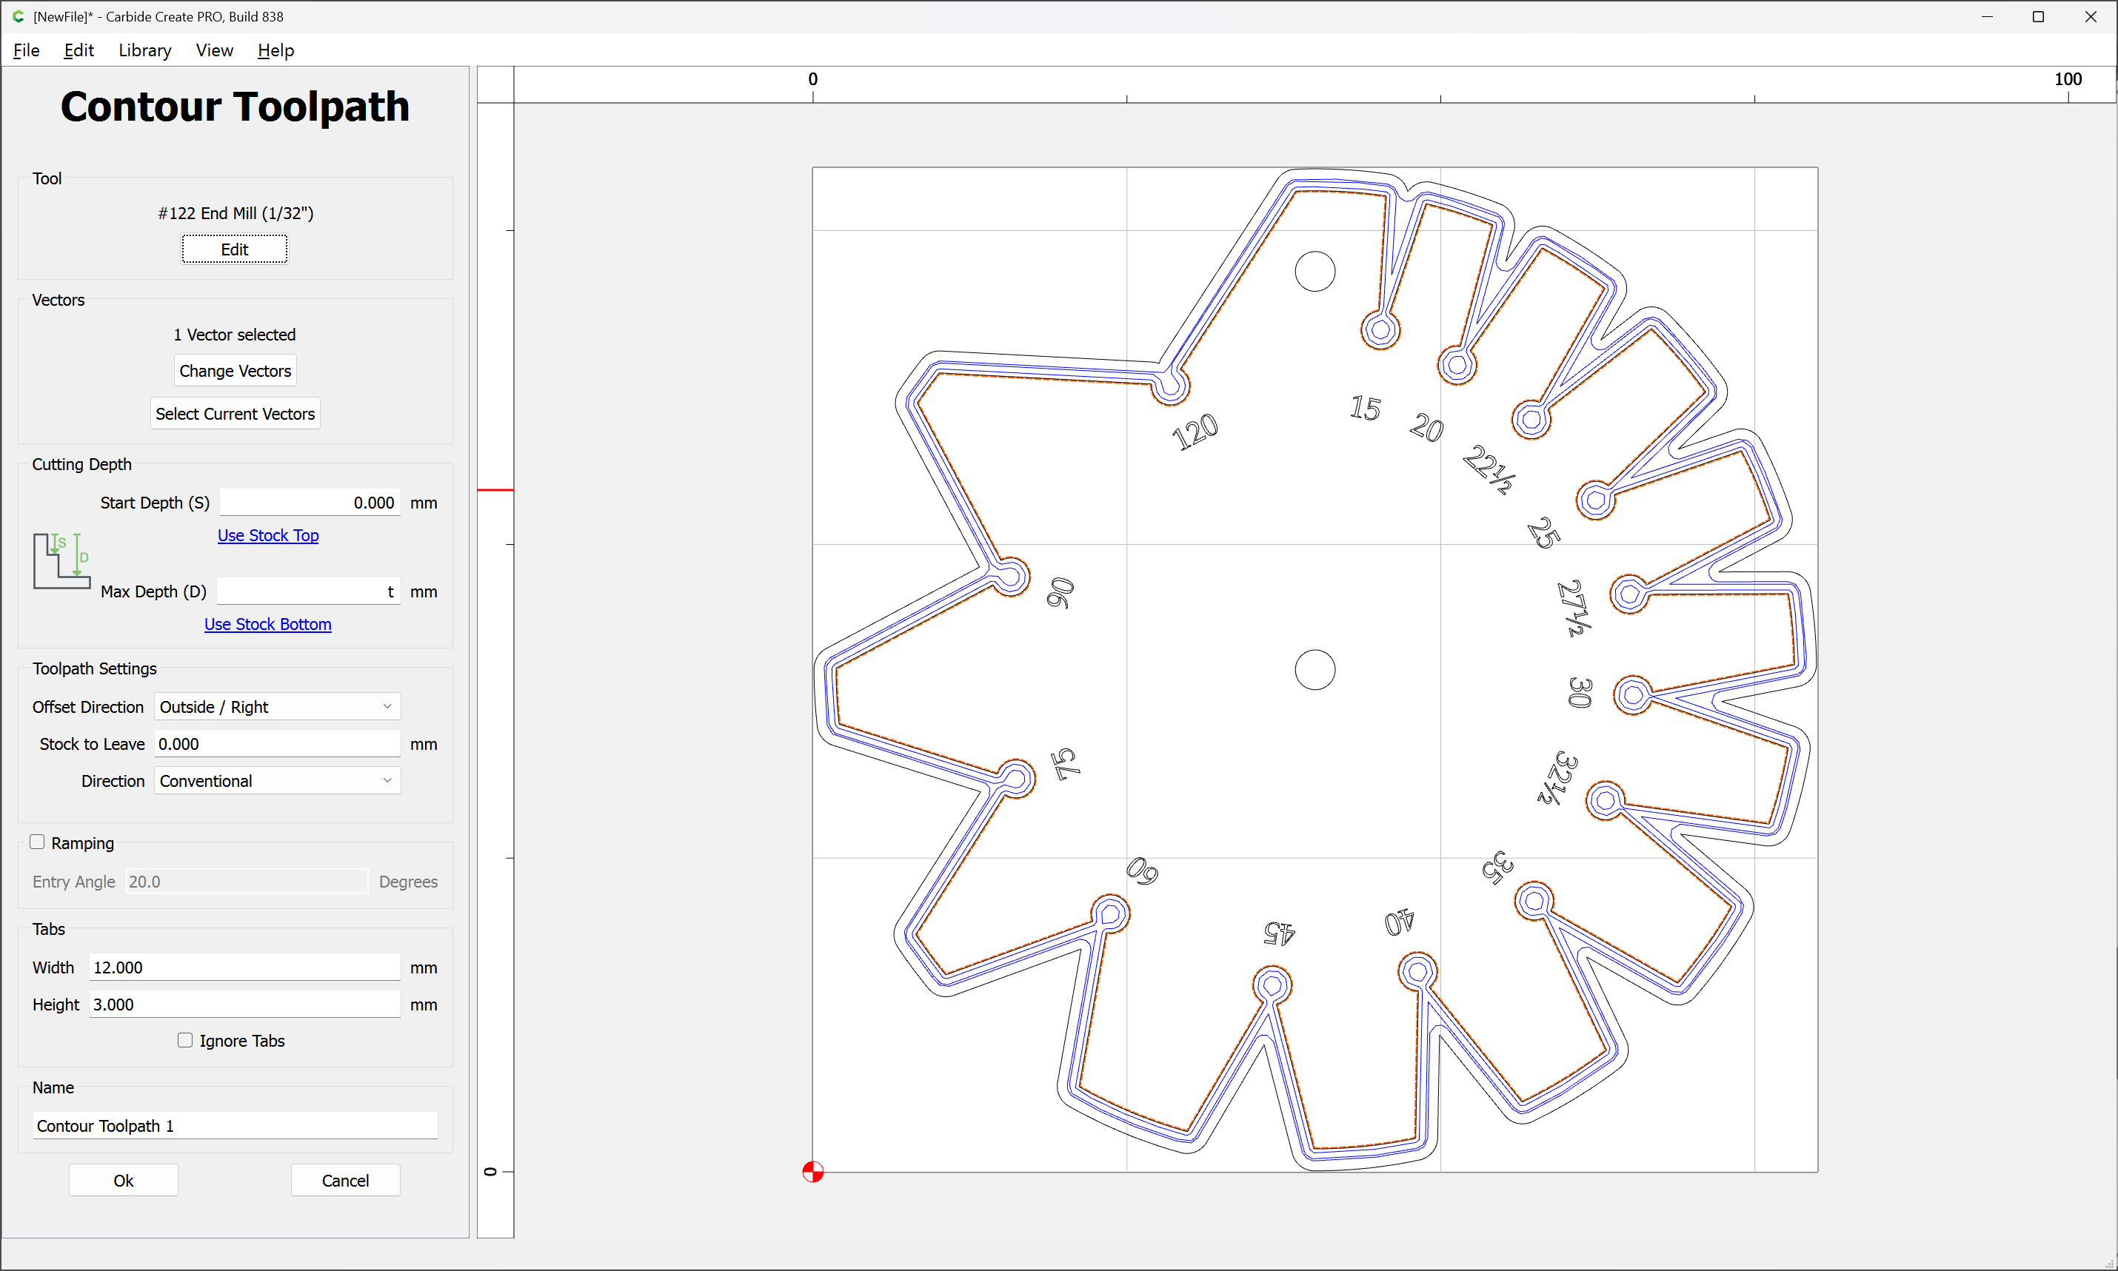This screenshot has width=2118, height=1271.
Task: Click the 45 angle label in design
Action: [x=1278, y=932]
